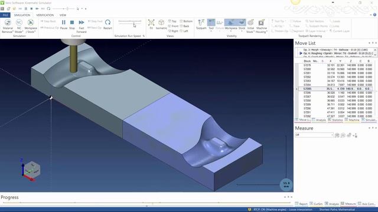Screen dimensions: 378x212
Task: Toggle Tool Vectors rendering option
Action: point(315,21)
